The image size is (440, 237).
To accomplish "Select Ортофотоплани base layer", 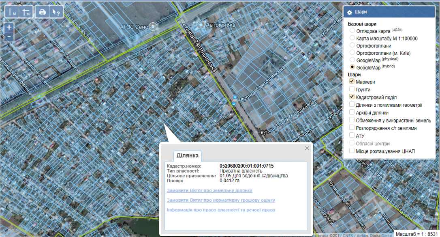I will point(352,45).
